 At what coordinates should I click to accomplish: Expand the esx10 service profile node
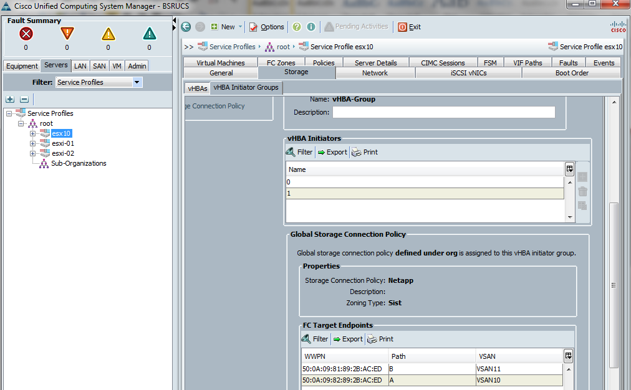[x=32, y=133]
